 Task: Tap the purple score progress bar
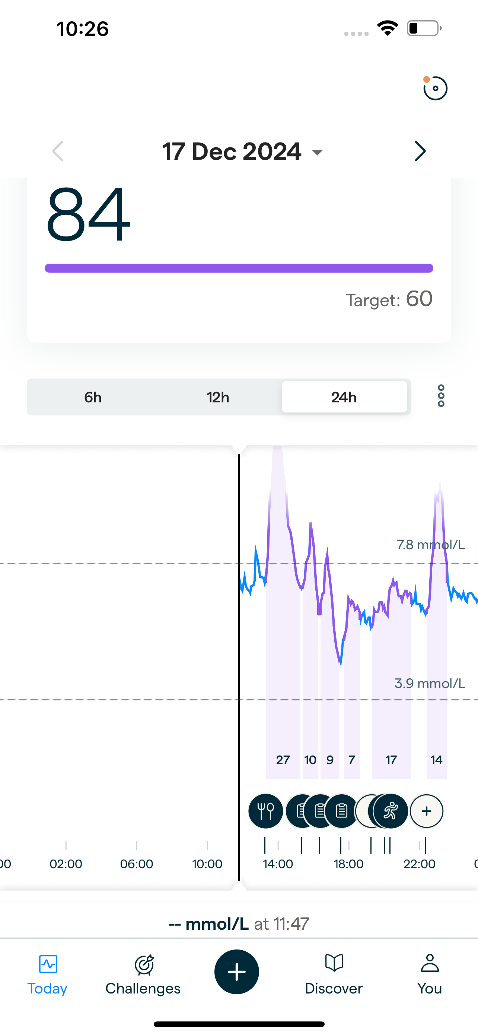pos(239,268)
